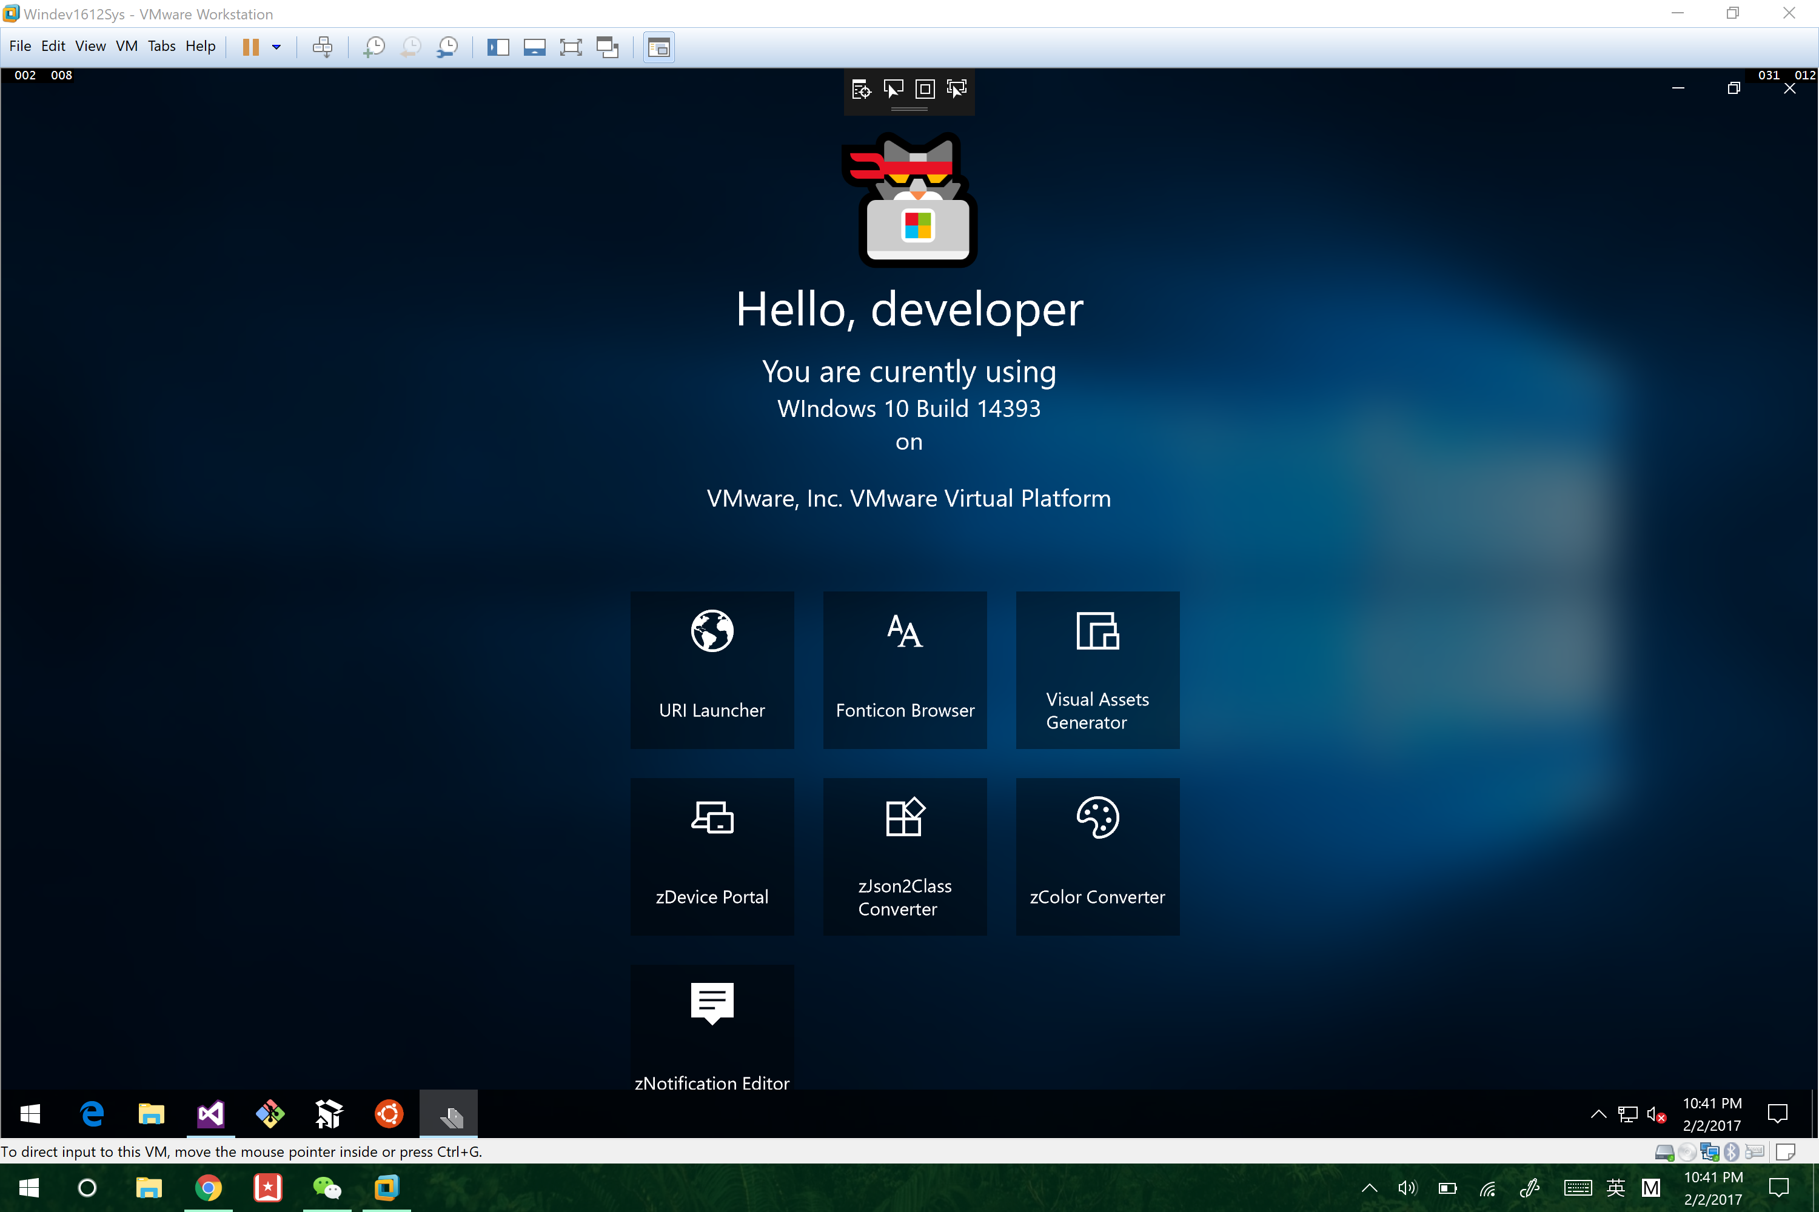Open host File Explorer taskbar icon

pos(149,1188)
